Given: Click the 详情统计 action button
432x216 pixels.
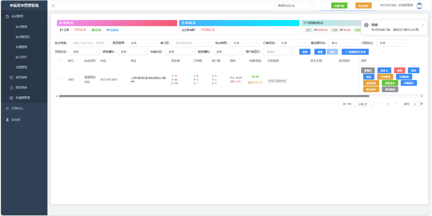Looking at the screenshot, I should click(409, 83).
